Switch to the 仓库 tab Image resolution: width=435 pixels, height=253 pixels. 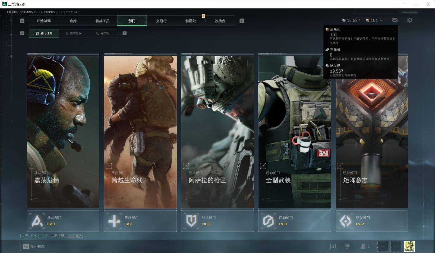(x=73, y=21)
